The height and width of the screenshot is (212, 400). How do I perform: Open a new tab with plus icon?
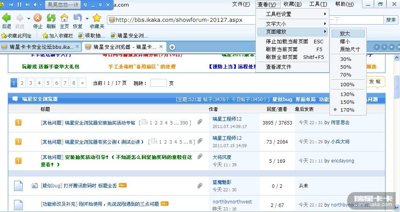coord(172,47)
